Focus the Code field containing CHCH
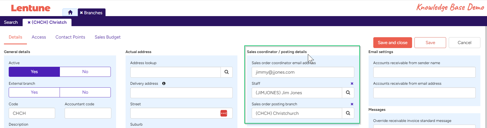Image resolution: width=487 pixels, height=128 pixels. (32, 113)
